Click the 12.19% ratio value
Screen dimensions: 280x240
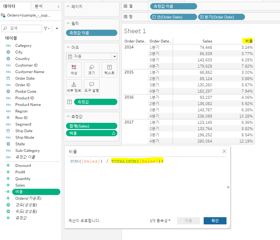246,141
